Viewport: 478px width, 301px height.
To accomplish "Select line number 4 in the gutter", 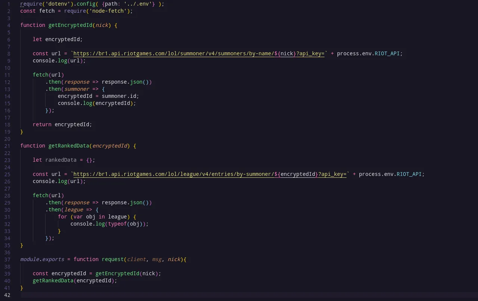I will pyautogui.click(x=9, y=25).
